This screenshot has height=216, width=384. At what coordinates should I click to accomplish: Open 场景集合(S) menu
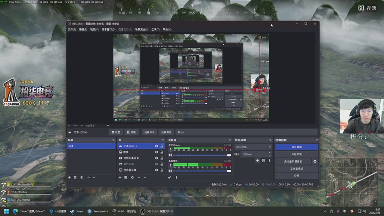pyautogui.click(x=142, y=29)
